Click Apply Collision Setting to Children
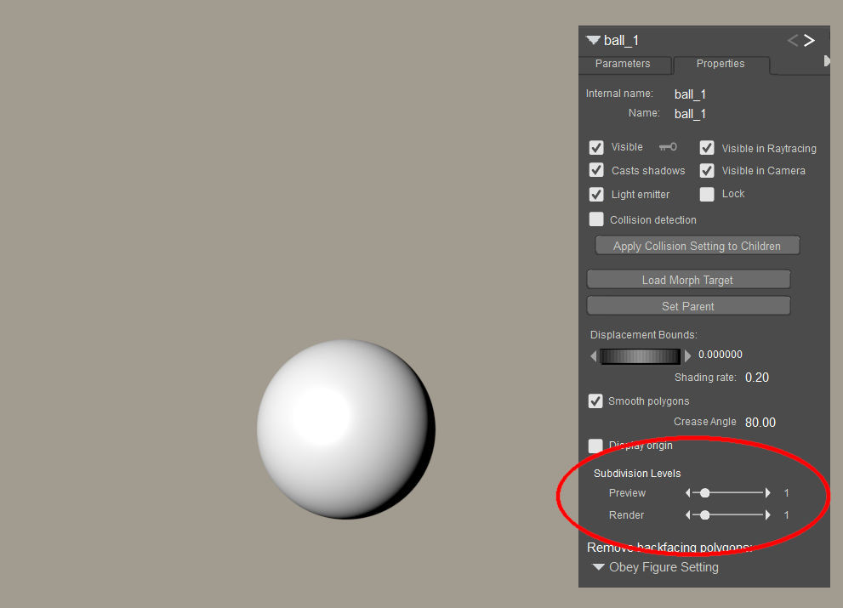The image size is (843, 608). (698, 246)
